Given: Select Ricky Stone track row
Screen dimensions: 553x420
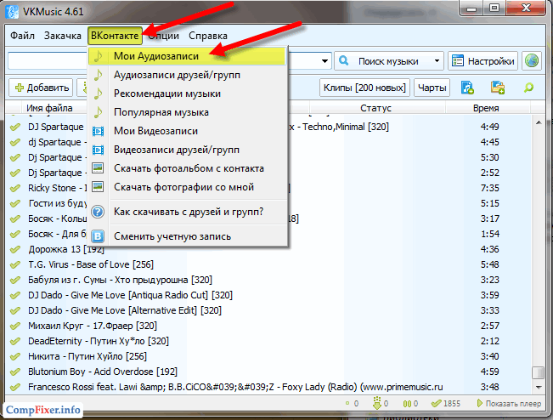Looking at the screenshot, I should (268, 188).
